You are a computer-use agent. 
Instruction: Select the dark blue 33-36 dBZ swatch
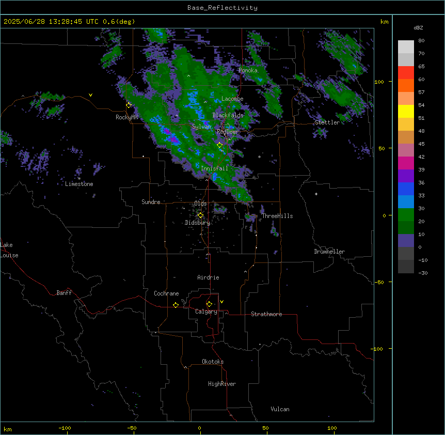(x=406, y=189)
